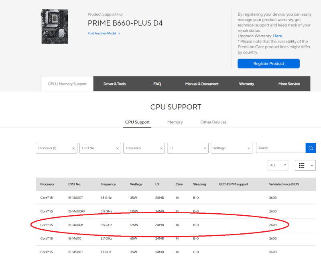Click the PRIME B660-PLUS D4 product title
Screen dimensions: 321x259
pyautogui.click(x=125, y=23)
